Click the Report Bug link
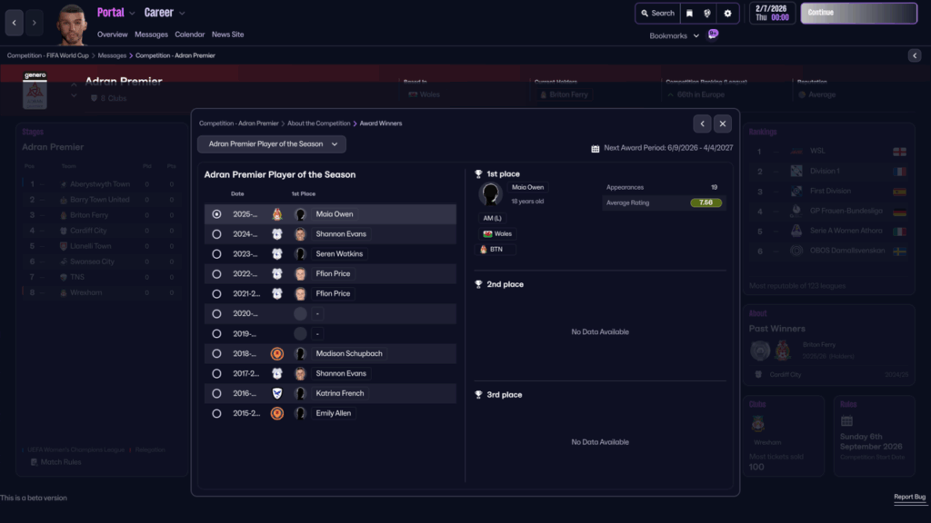The image size is (931, 523). coord(909,498)
